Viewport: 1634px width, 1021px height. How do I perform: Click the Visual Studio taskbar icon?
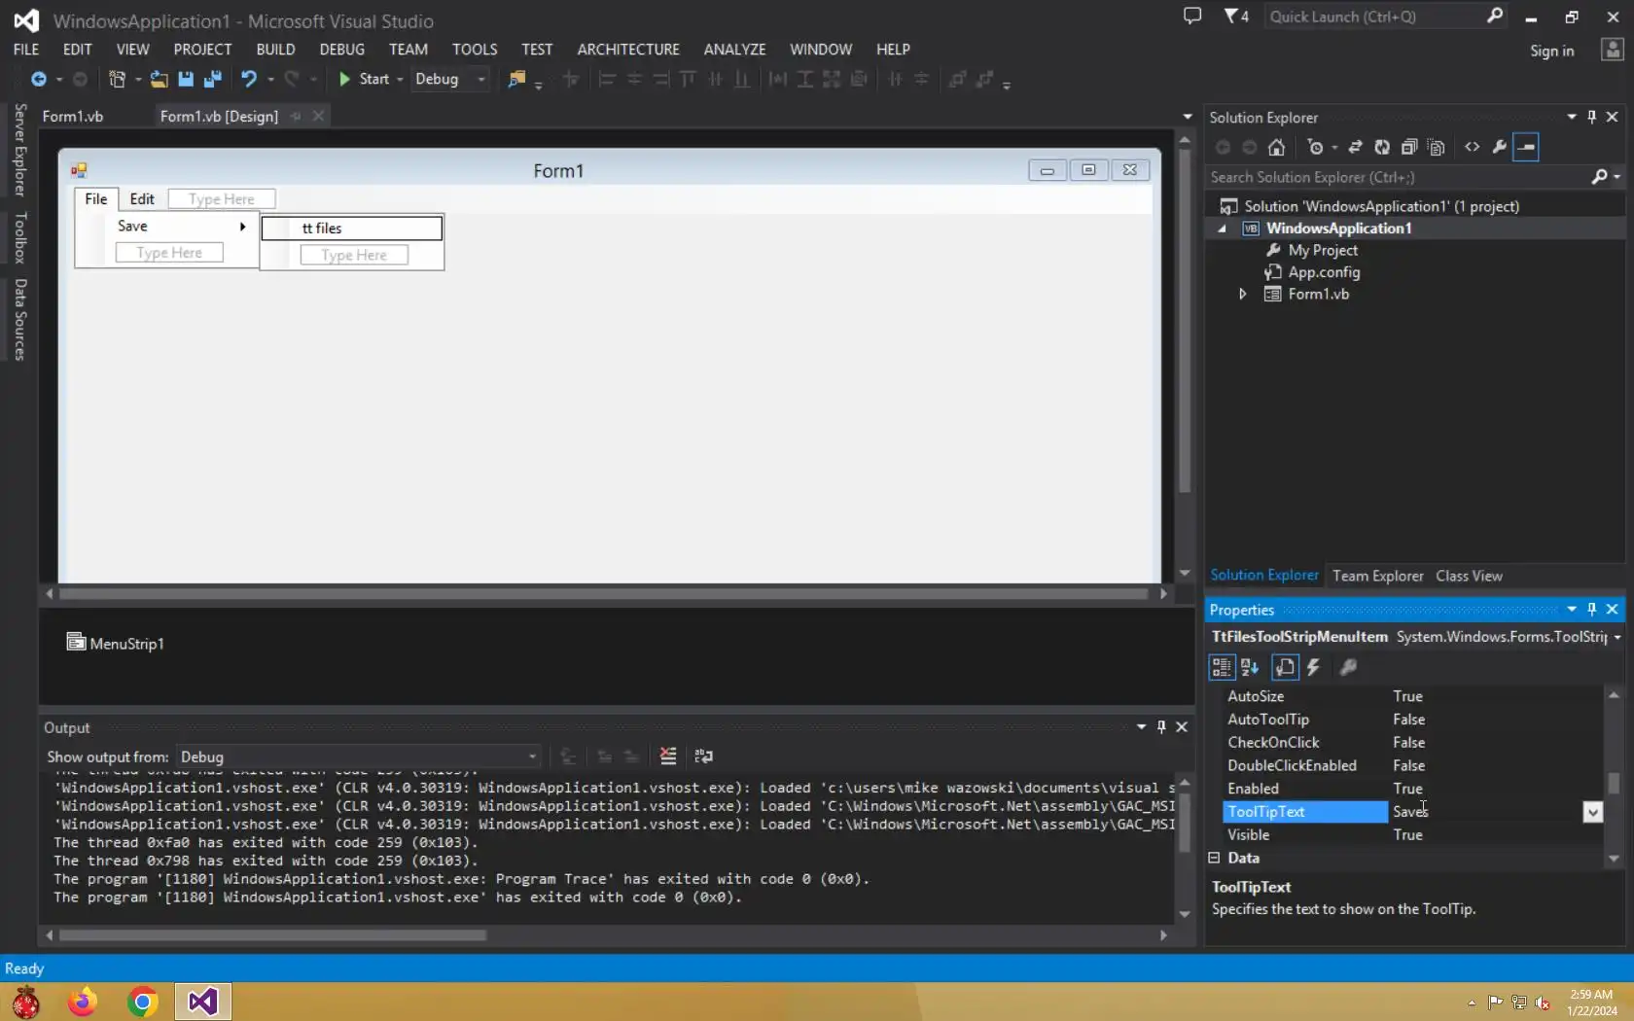pyautogui.click(x=203, y=1002)
